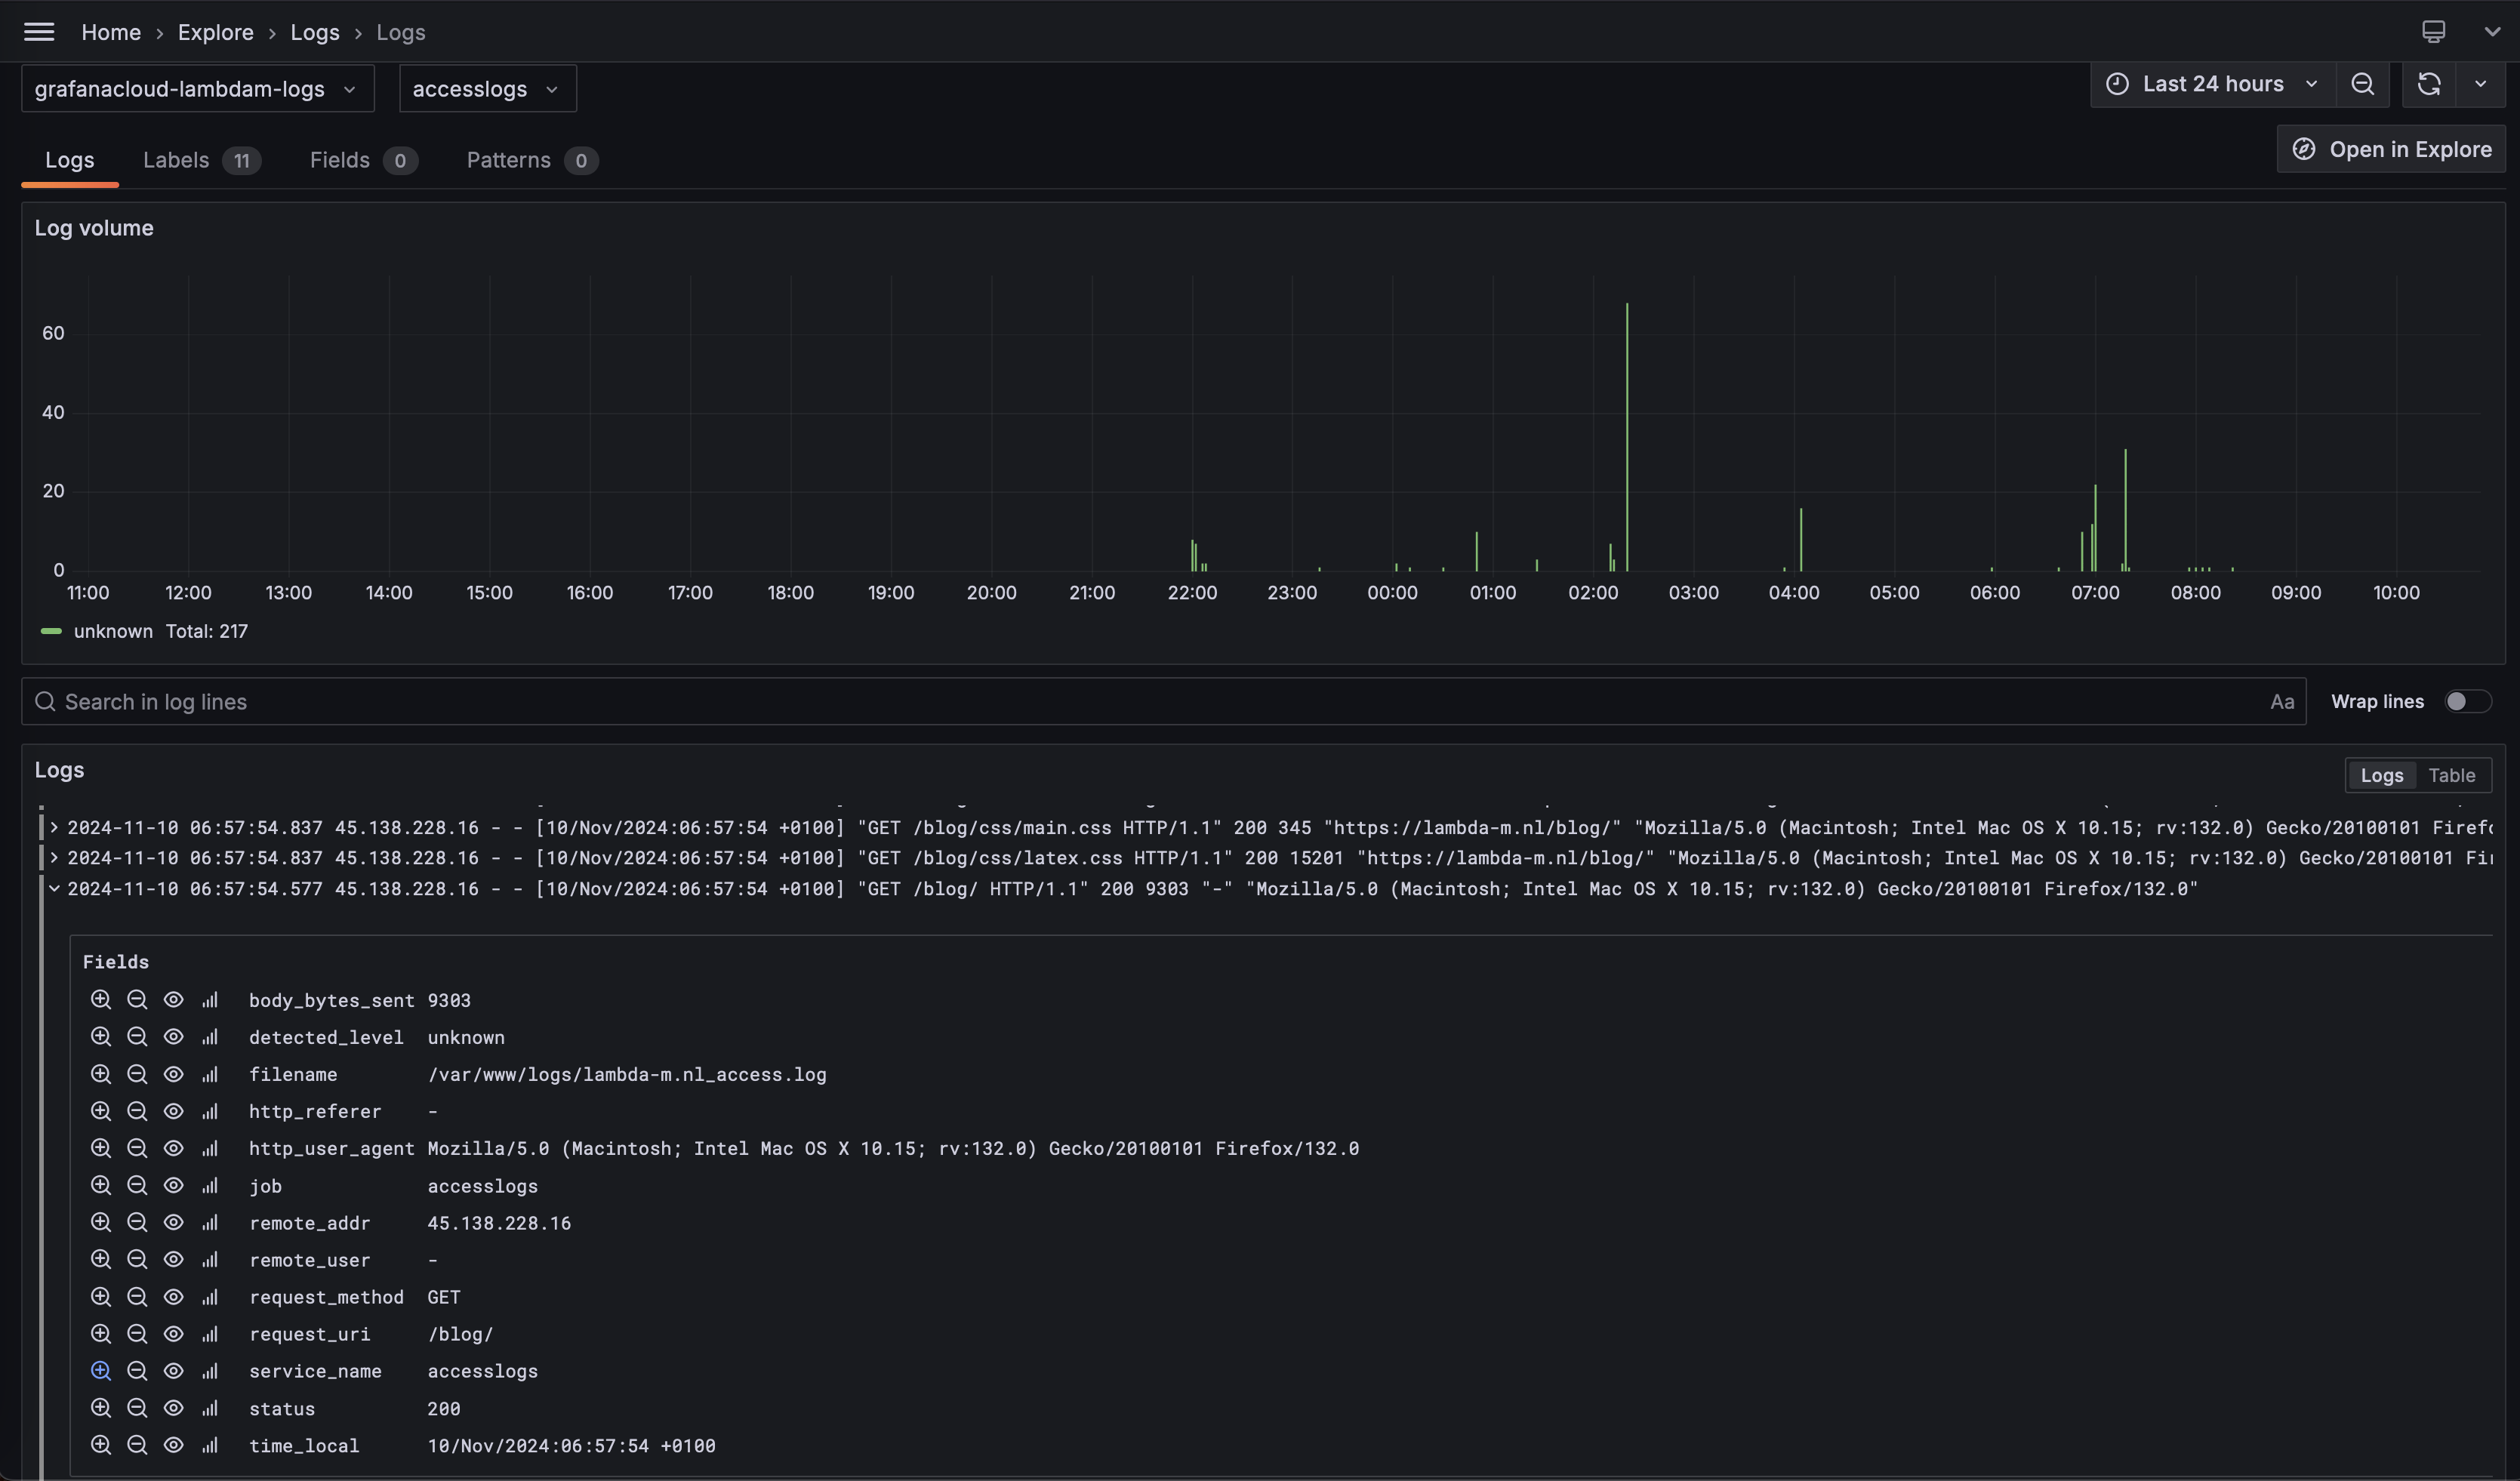
Task: Switch to the Fields tab
Action: click(x=363, y=160)
